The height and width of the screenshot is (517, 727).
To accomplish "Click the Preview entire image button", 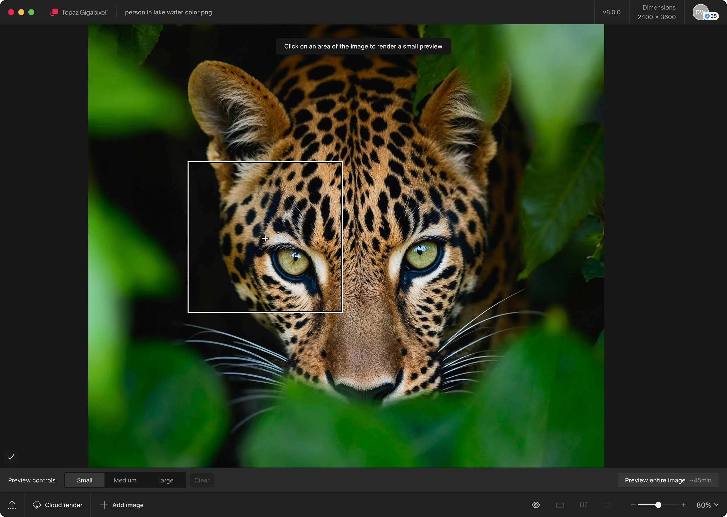I will pos(667,480).
